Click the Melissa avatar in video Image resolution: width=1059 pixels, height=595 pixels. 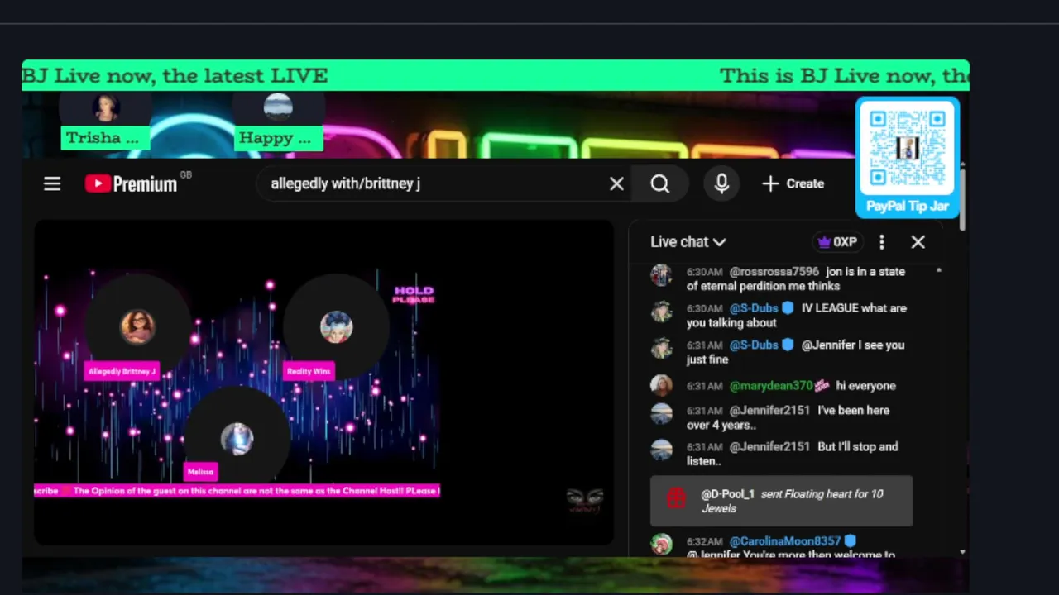237,439
